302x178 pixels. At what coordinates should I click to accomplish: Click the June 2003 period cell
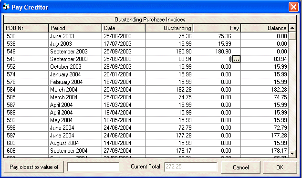[x=75, y=36]
